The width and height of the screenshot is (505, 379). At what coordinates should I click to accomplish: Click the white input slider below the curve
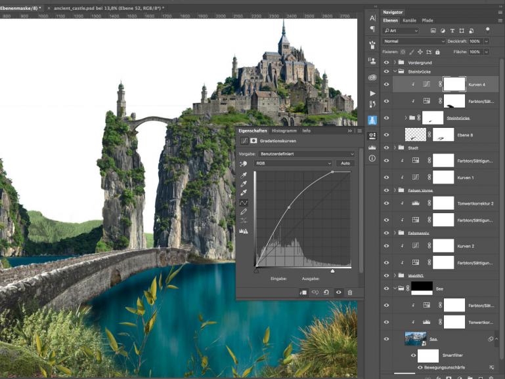pyautogui.click(x=332, y=270)
